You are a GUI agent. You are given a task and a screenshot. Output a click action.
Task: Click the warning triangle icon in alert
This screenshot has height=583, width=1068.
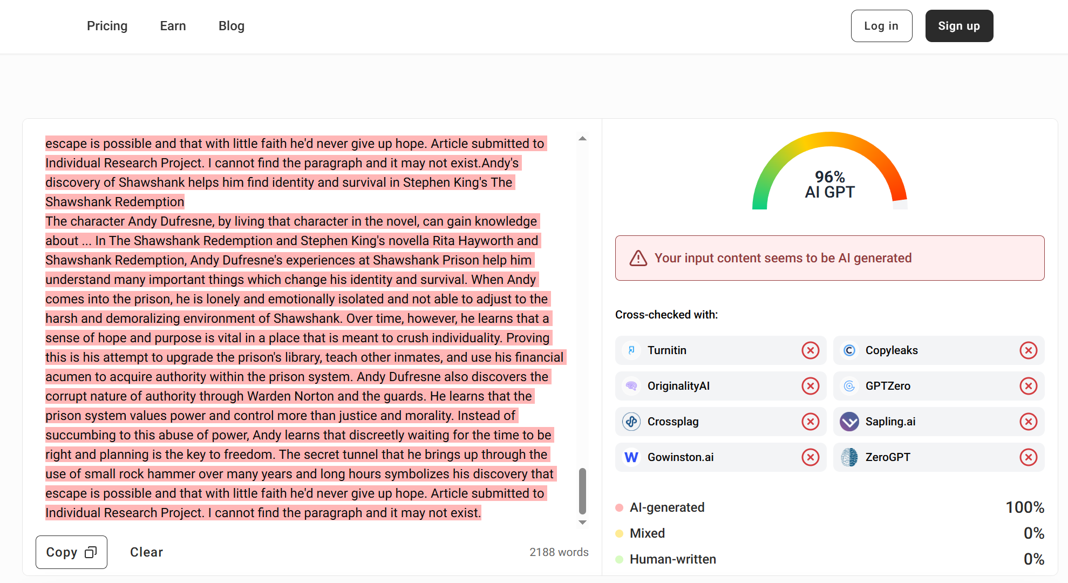click(638, 258)
